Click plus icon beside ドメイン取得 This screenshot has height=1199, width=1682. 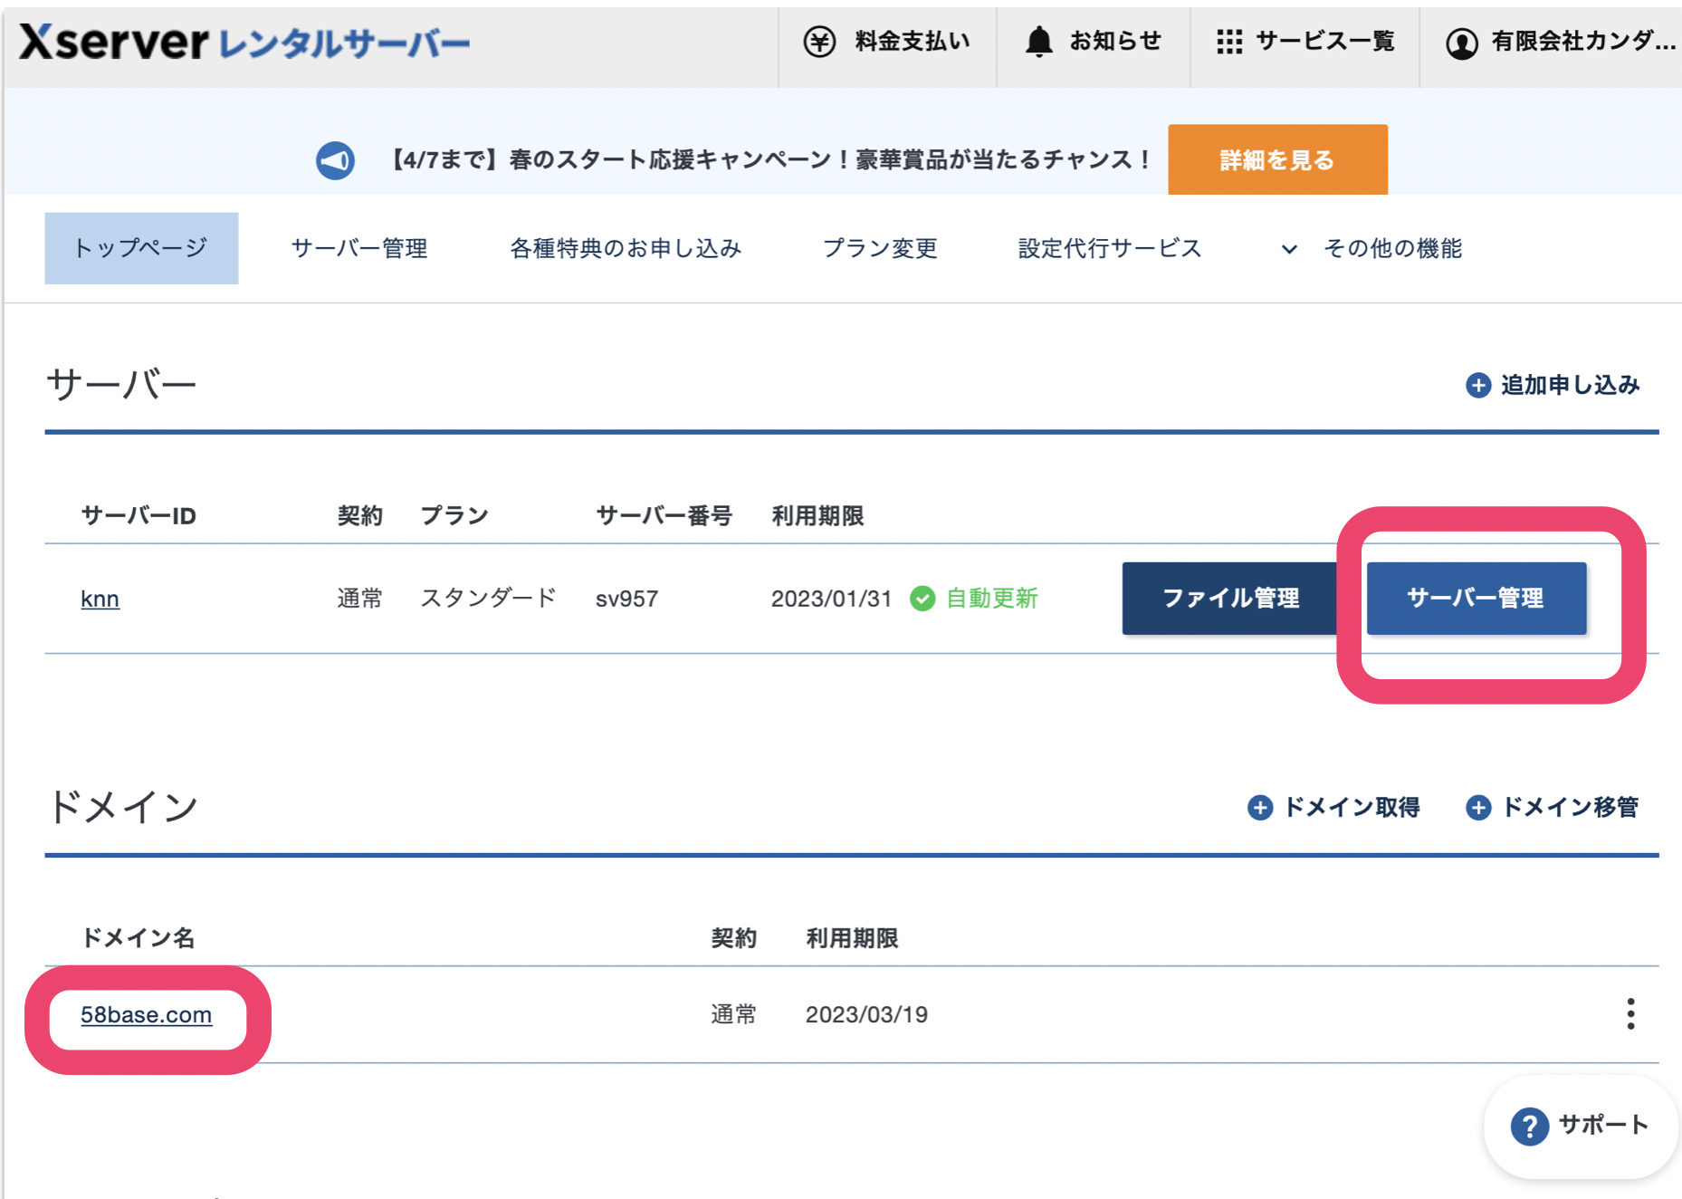point(1259,807)
